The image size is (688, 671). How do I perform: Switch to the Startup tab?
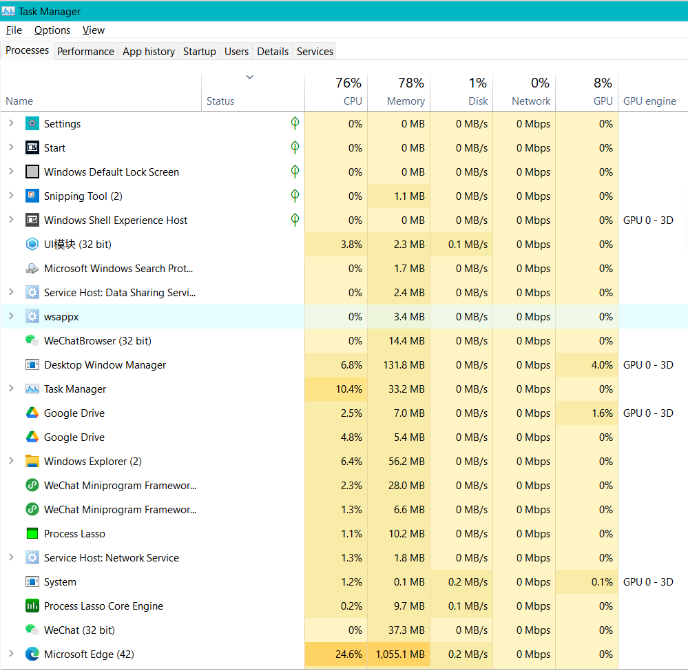click(200, 52)
